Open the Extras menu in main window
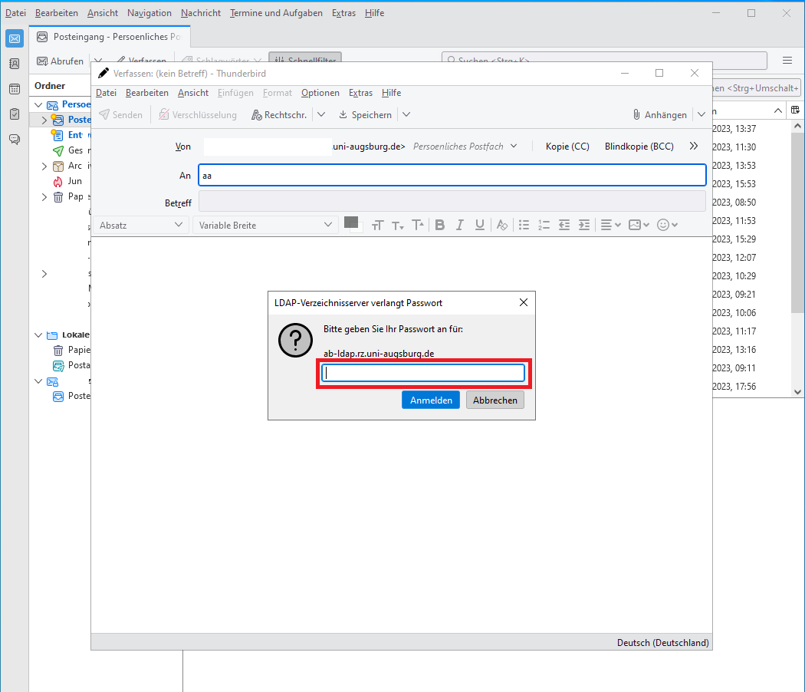Image resolution: width=805 pixels, height=692 pixels. pyautogui.click(x=343, y=13)
